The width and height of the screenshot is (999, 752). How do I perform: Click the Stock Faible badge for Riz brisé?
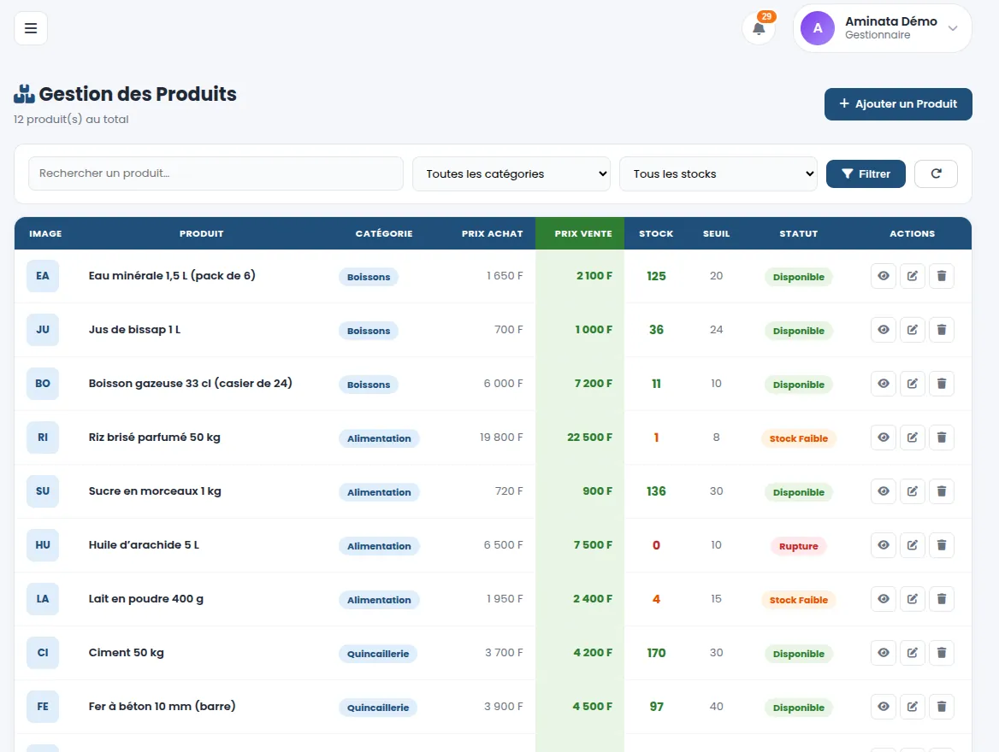tap(798, 438)
